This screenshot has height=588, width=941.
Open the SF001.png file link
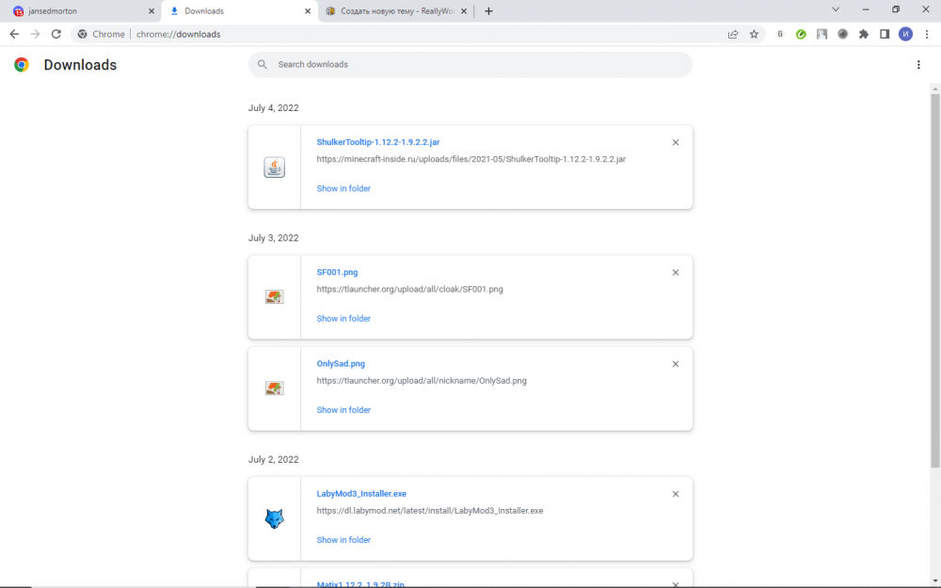[x=337, y=273]
